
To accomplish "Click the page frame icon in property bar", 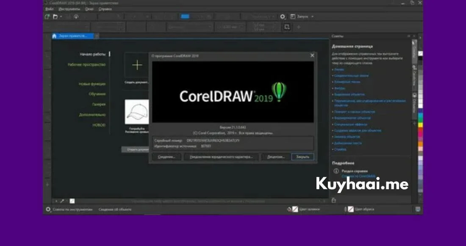I will (287, 27).
